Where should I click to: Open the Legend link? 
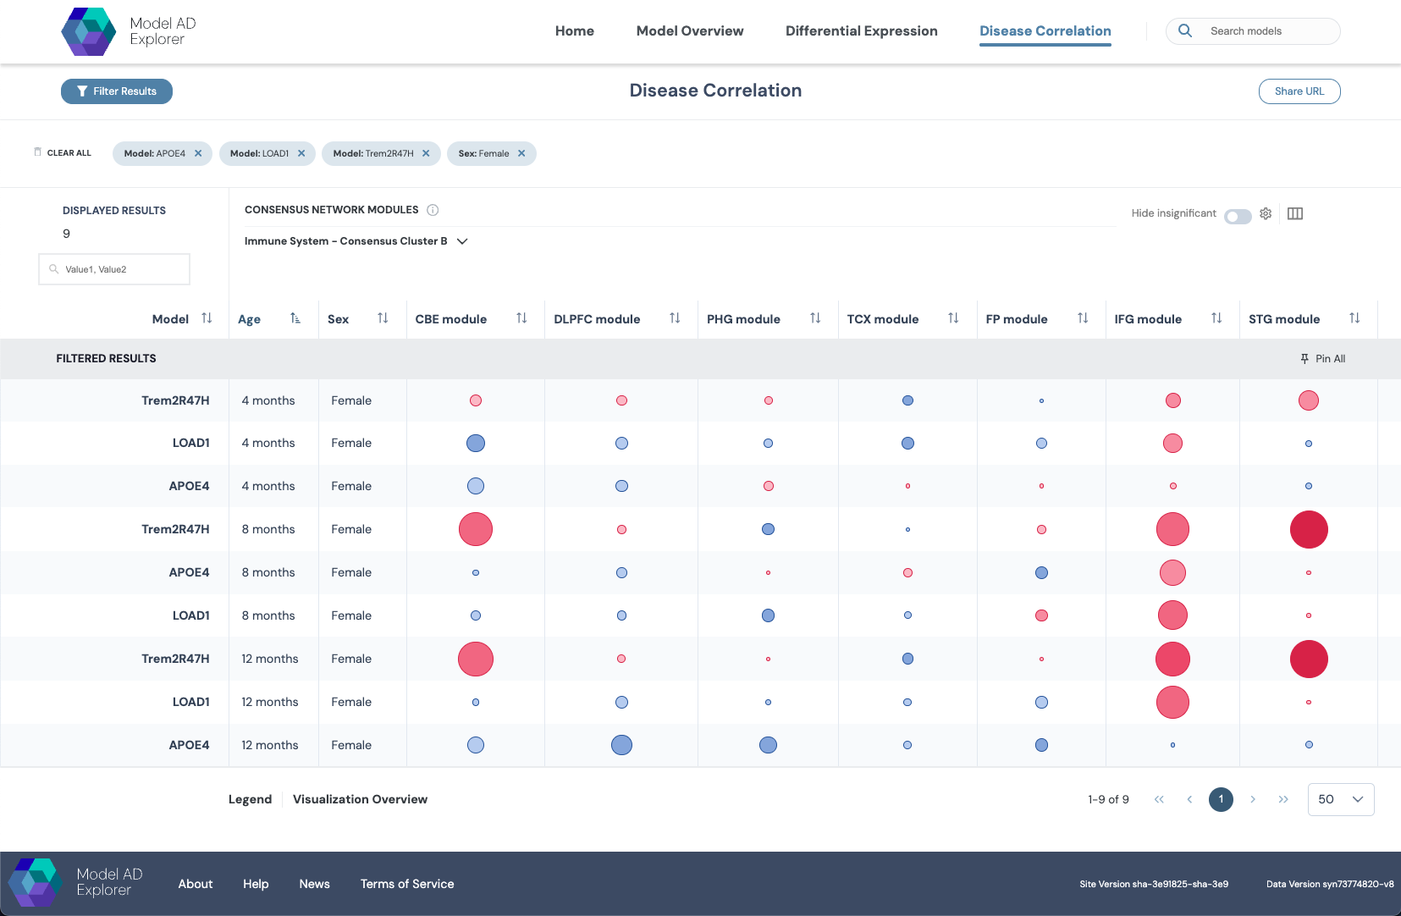pos(250,799)
